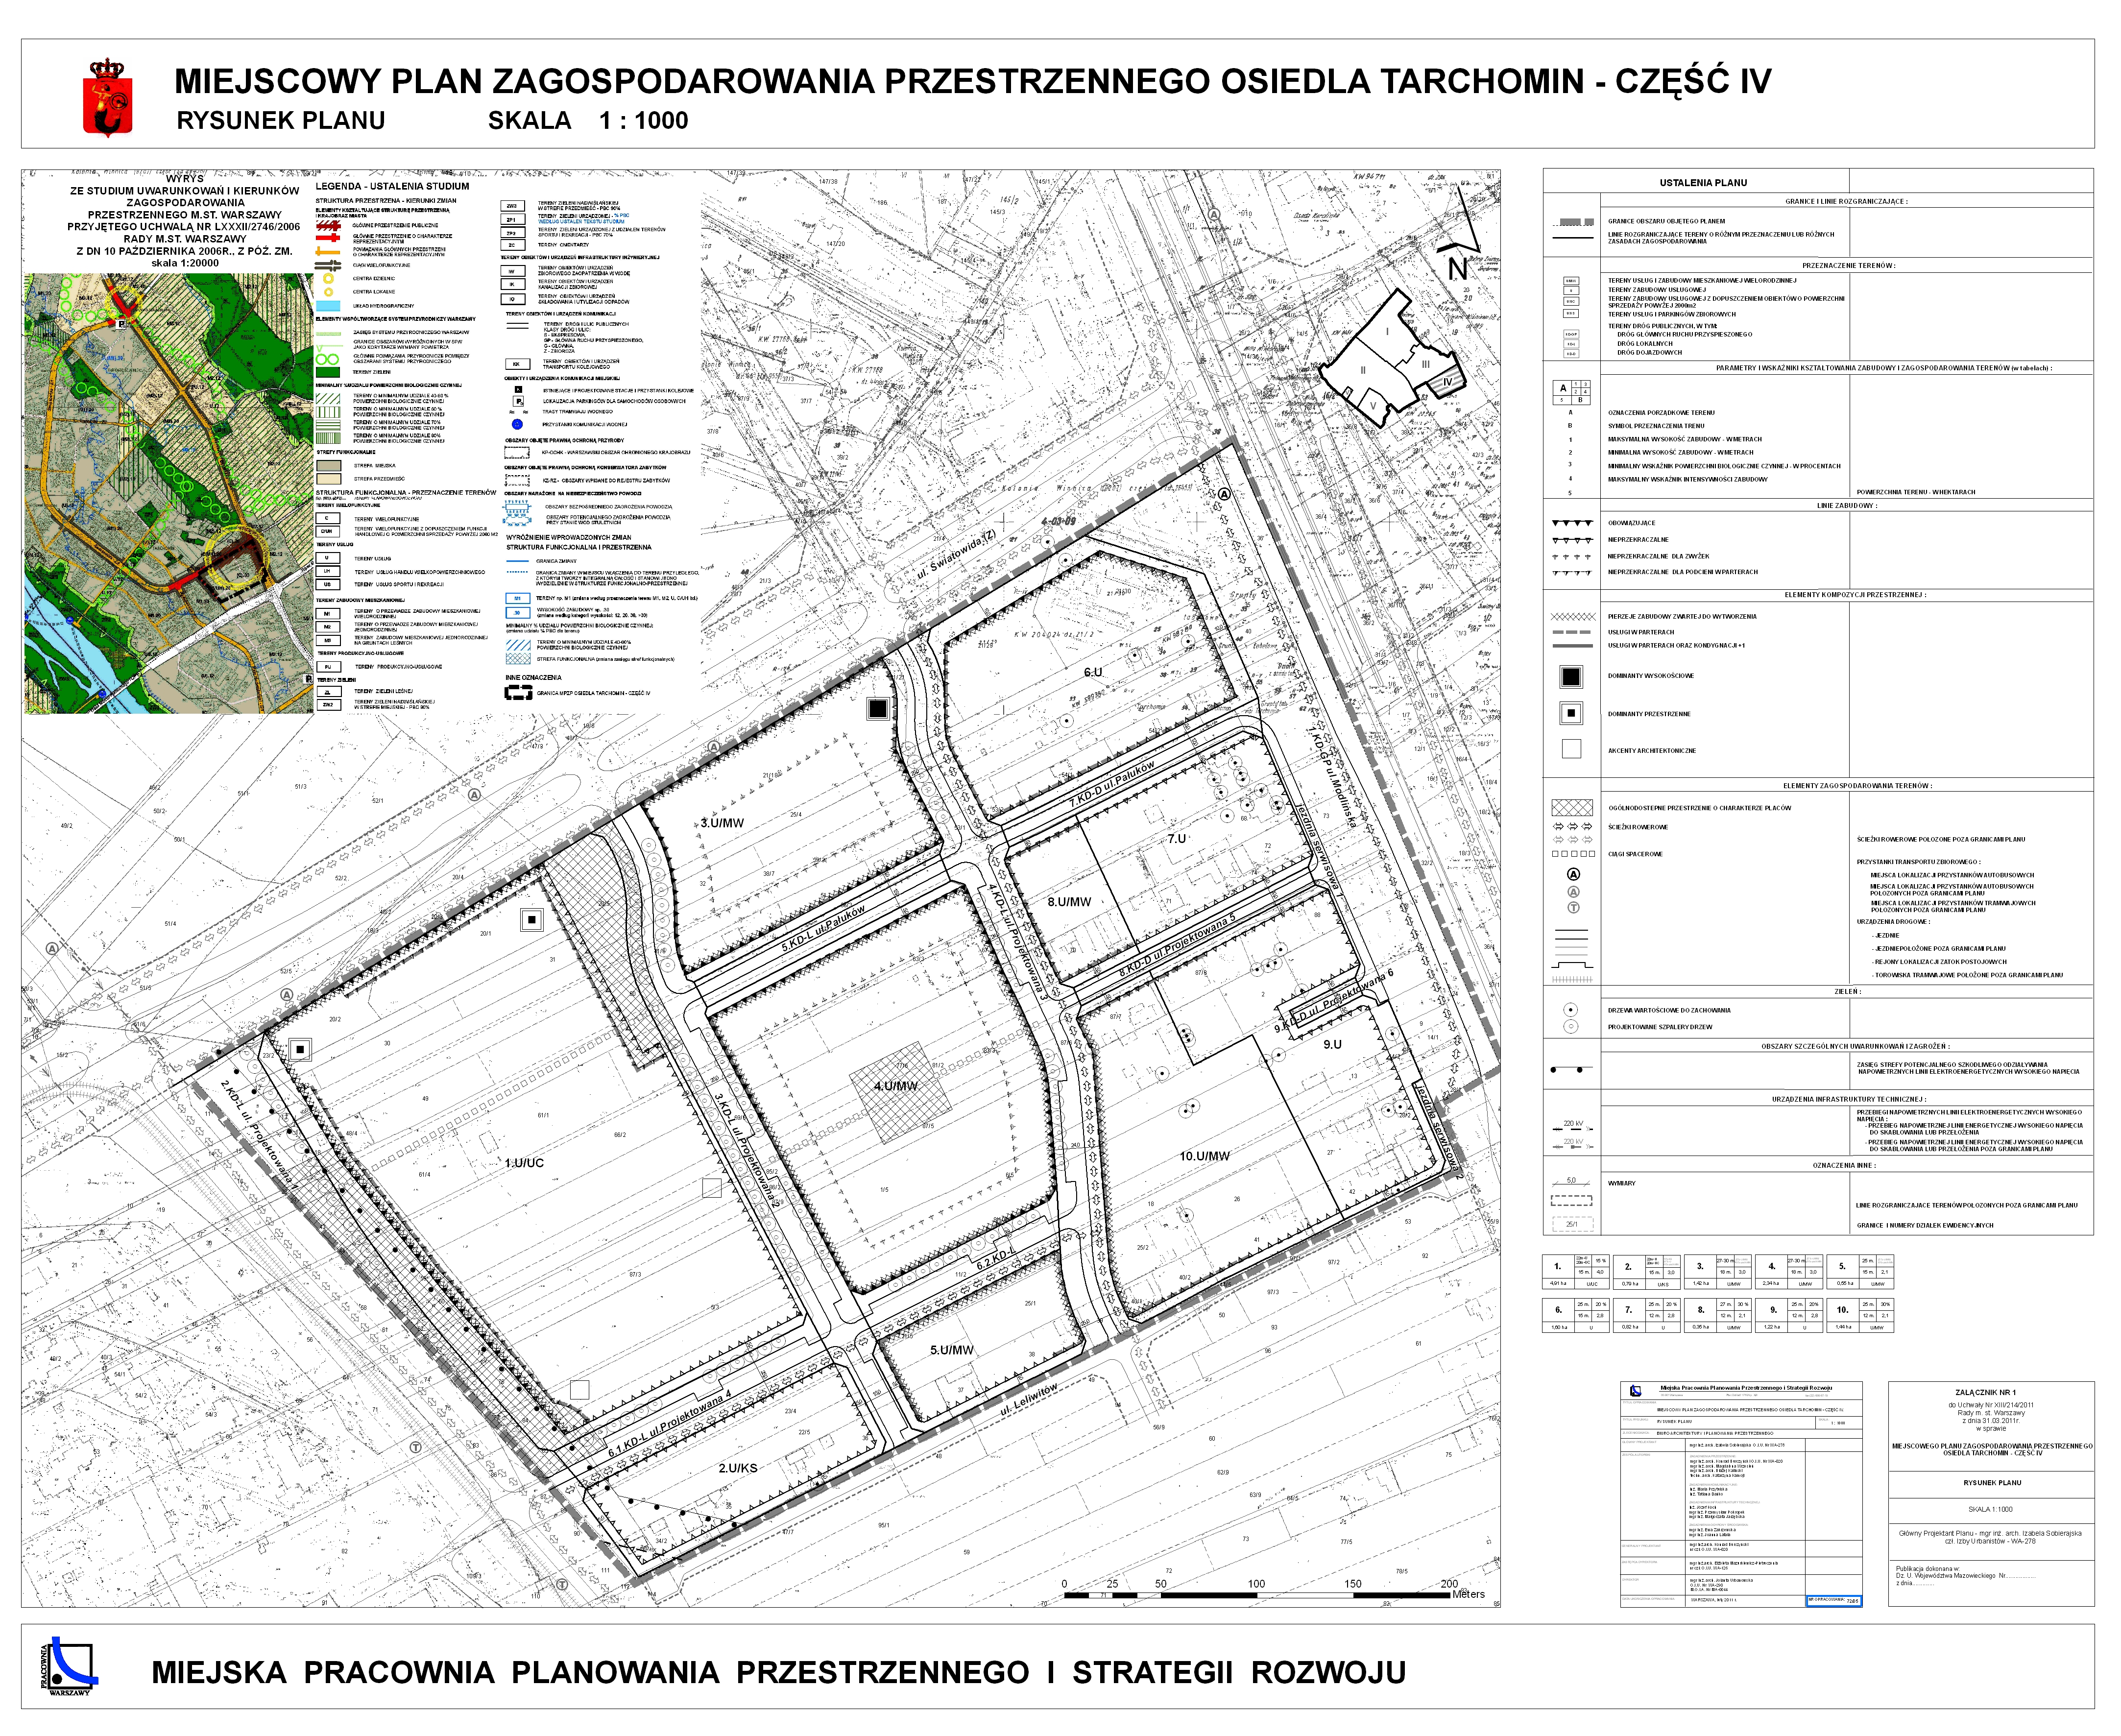Click the map label '2.U/KS'
Viewport: 2121px width, 1736px height.
tap(738, 1468)
